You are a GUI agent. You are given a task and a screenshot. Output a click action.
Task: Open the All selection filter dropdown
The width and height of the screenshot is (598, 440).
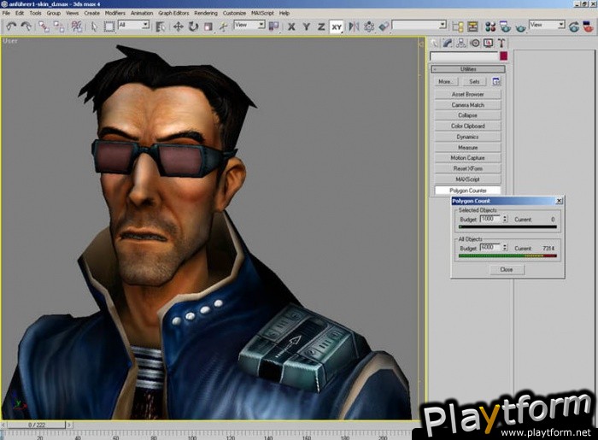pyautogui.click(x=133, y=25)
